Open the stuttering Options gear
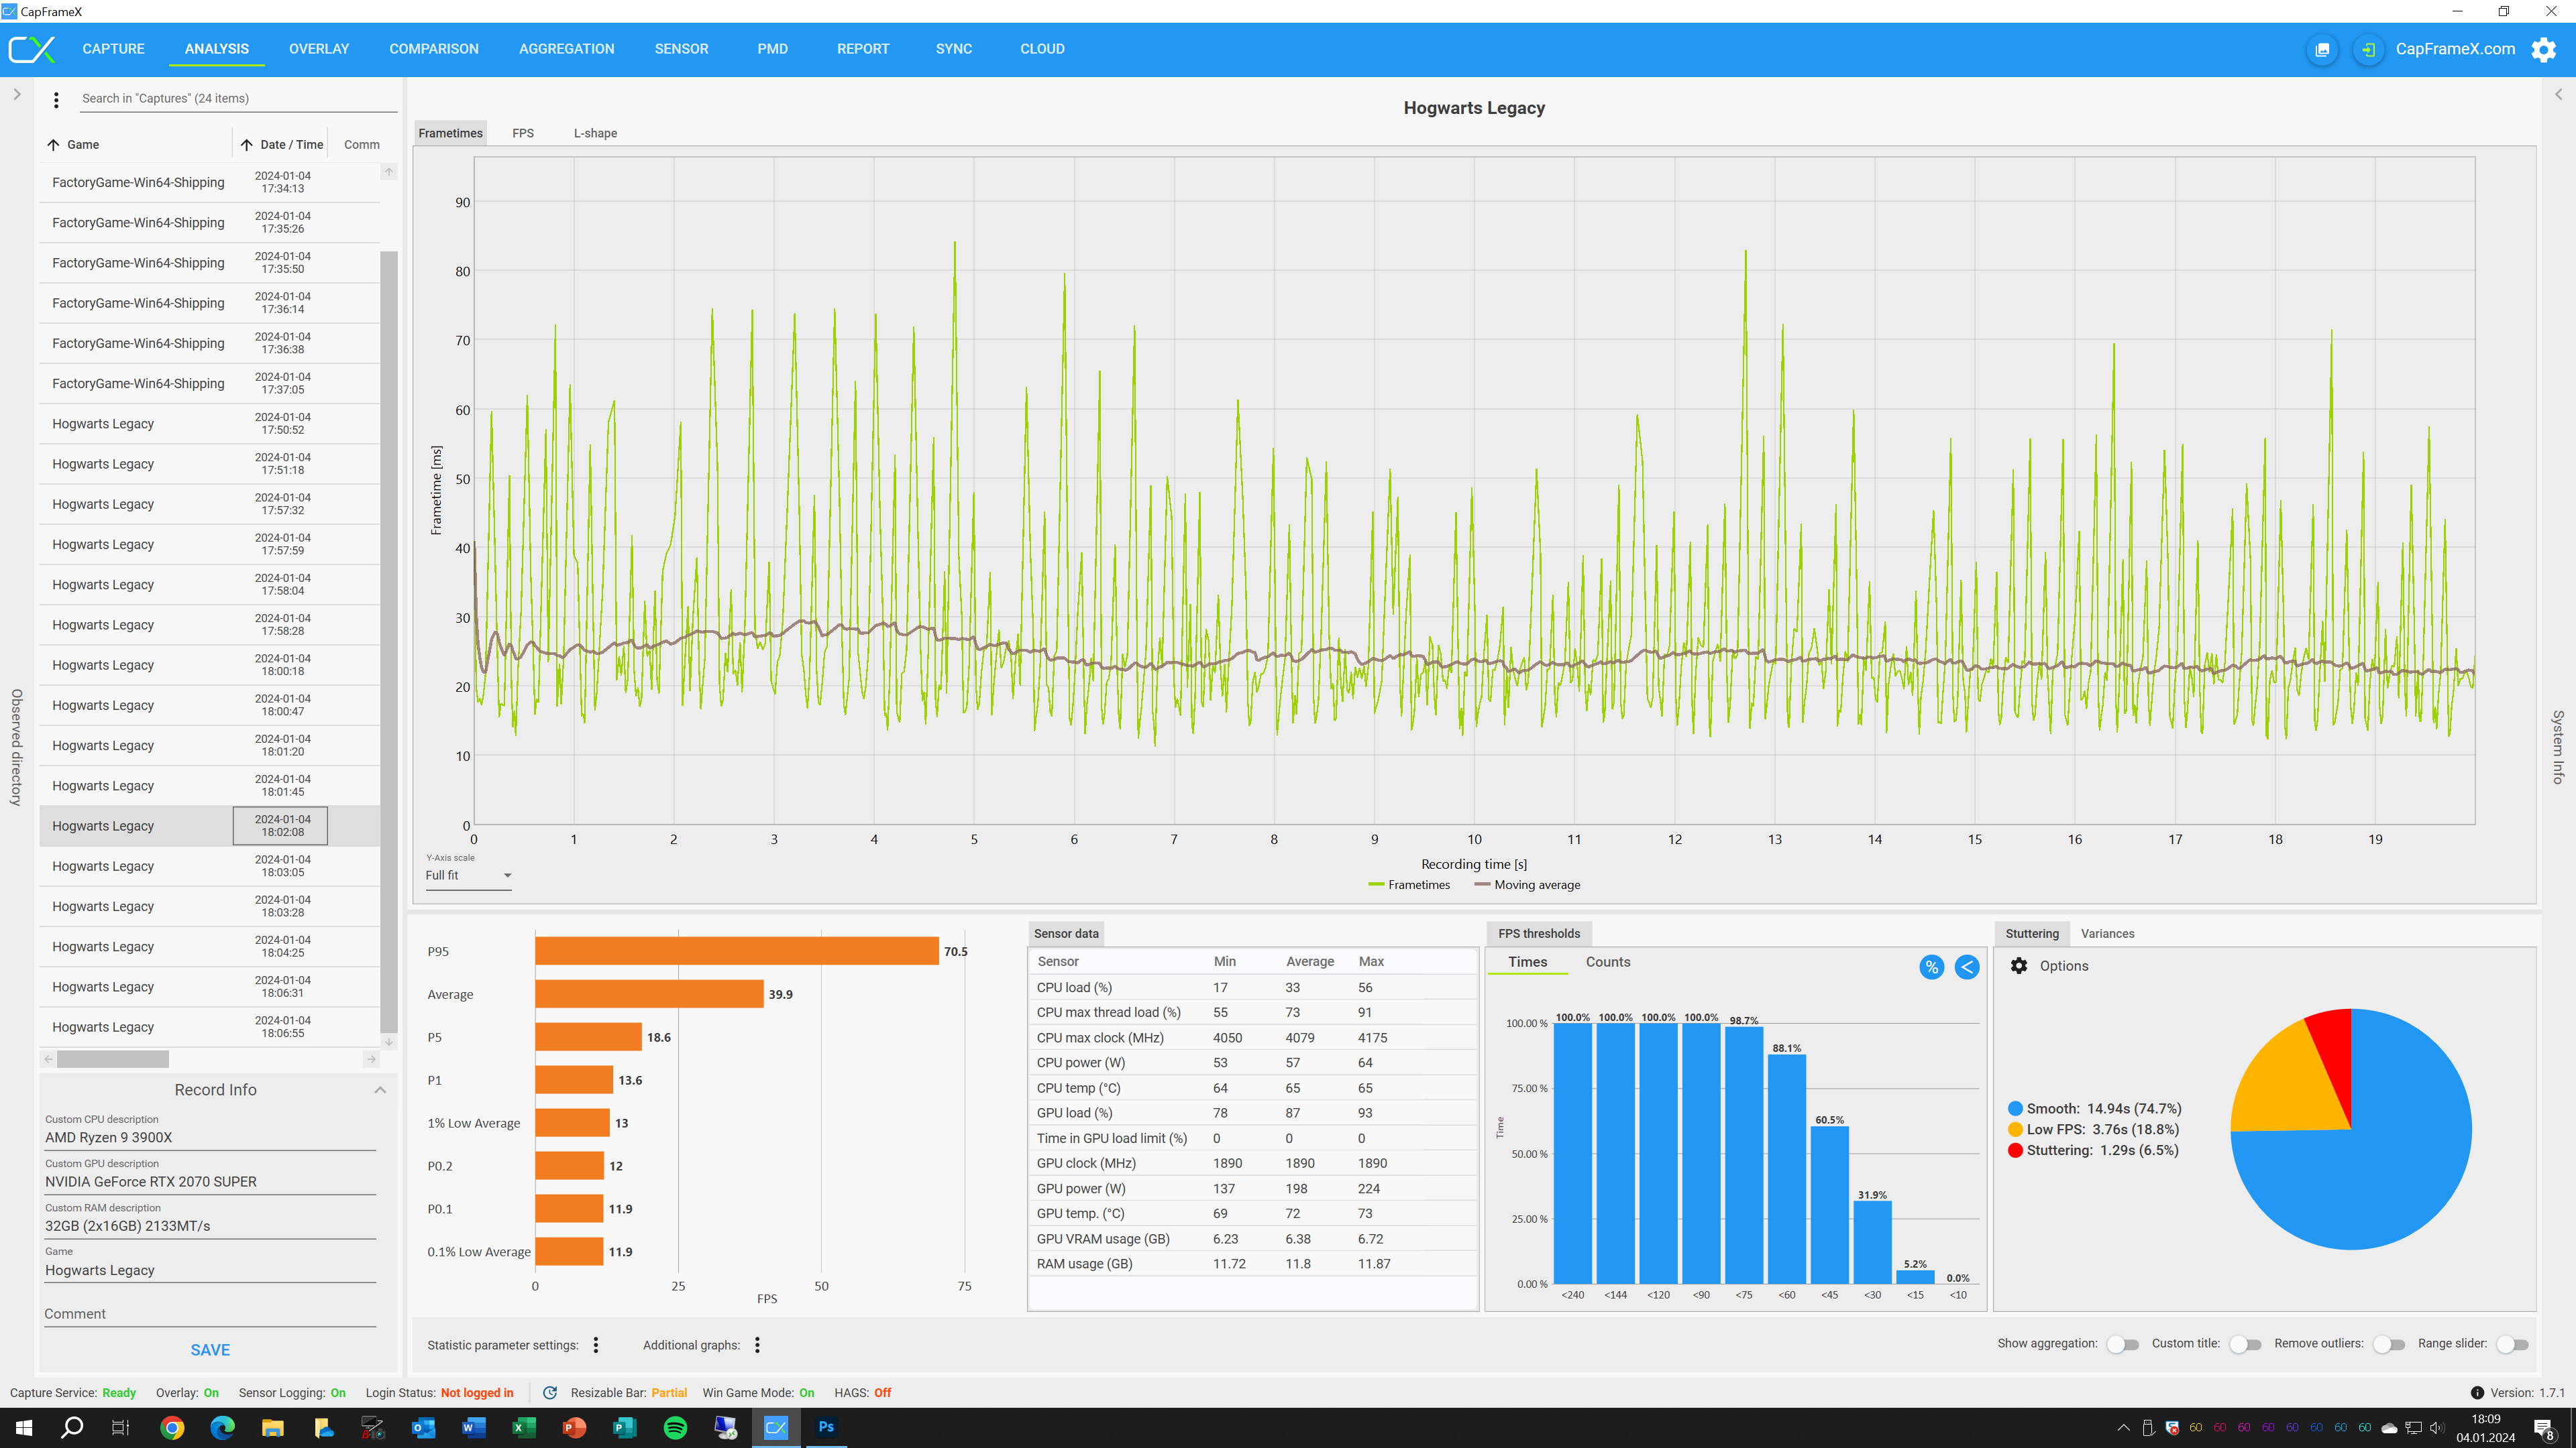The height and width of the screenshot is (1448, 2576). coord(2019,965)
